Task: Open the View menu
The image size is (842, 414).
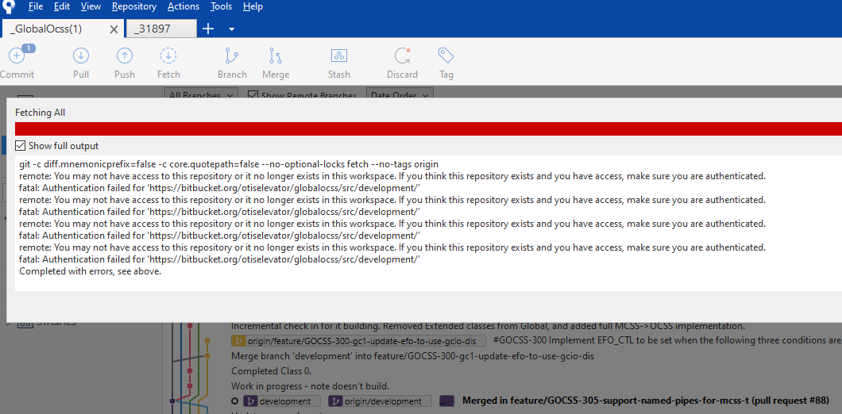Action: tap(91, 7)
